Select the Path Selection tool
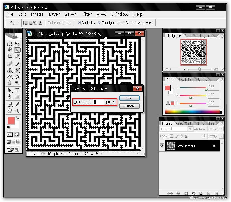This screenshot has width=231, height=202. (10, 90)
